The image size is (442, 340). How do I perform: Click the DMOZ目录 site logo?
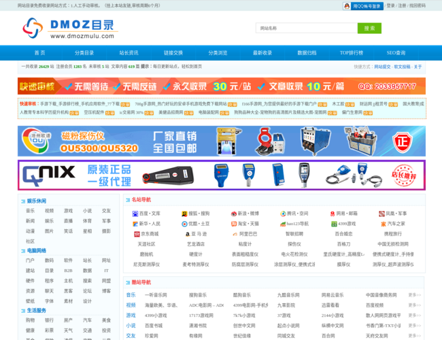[69, 28]
